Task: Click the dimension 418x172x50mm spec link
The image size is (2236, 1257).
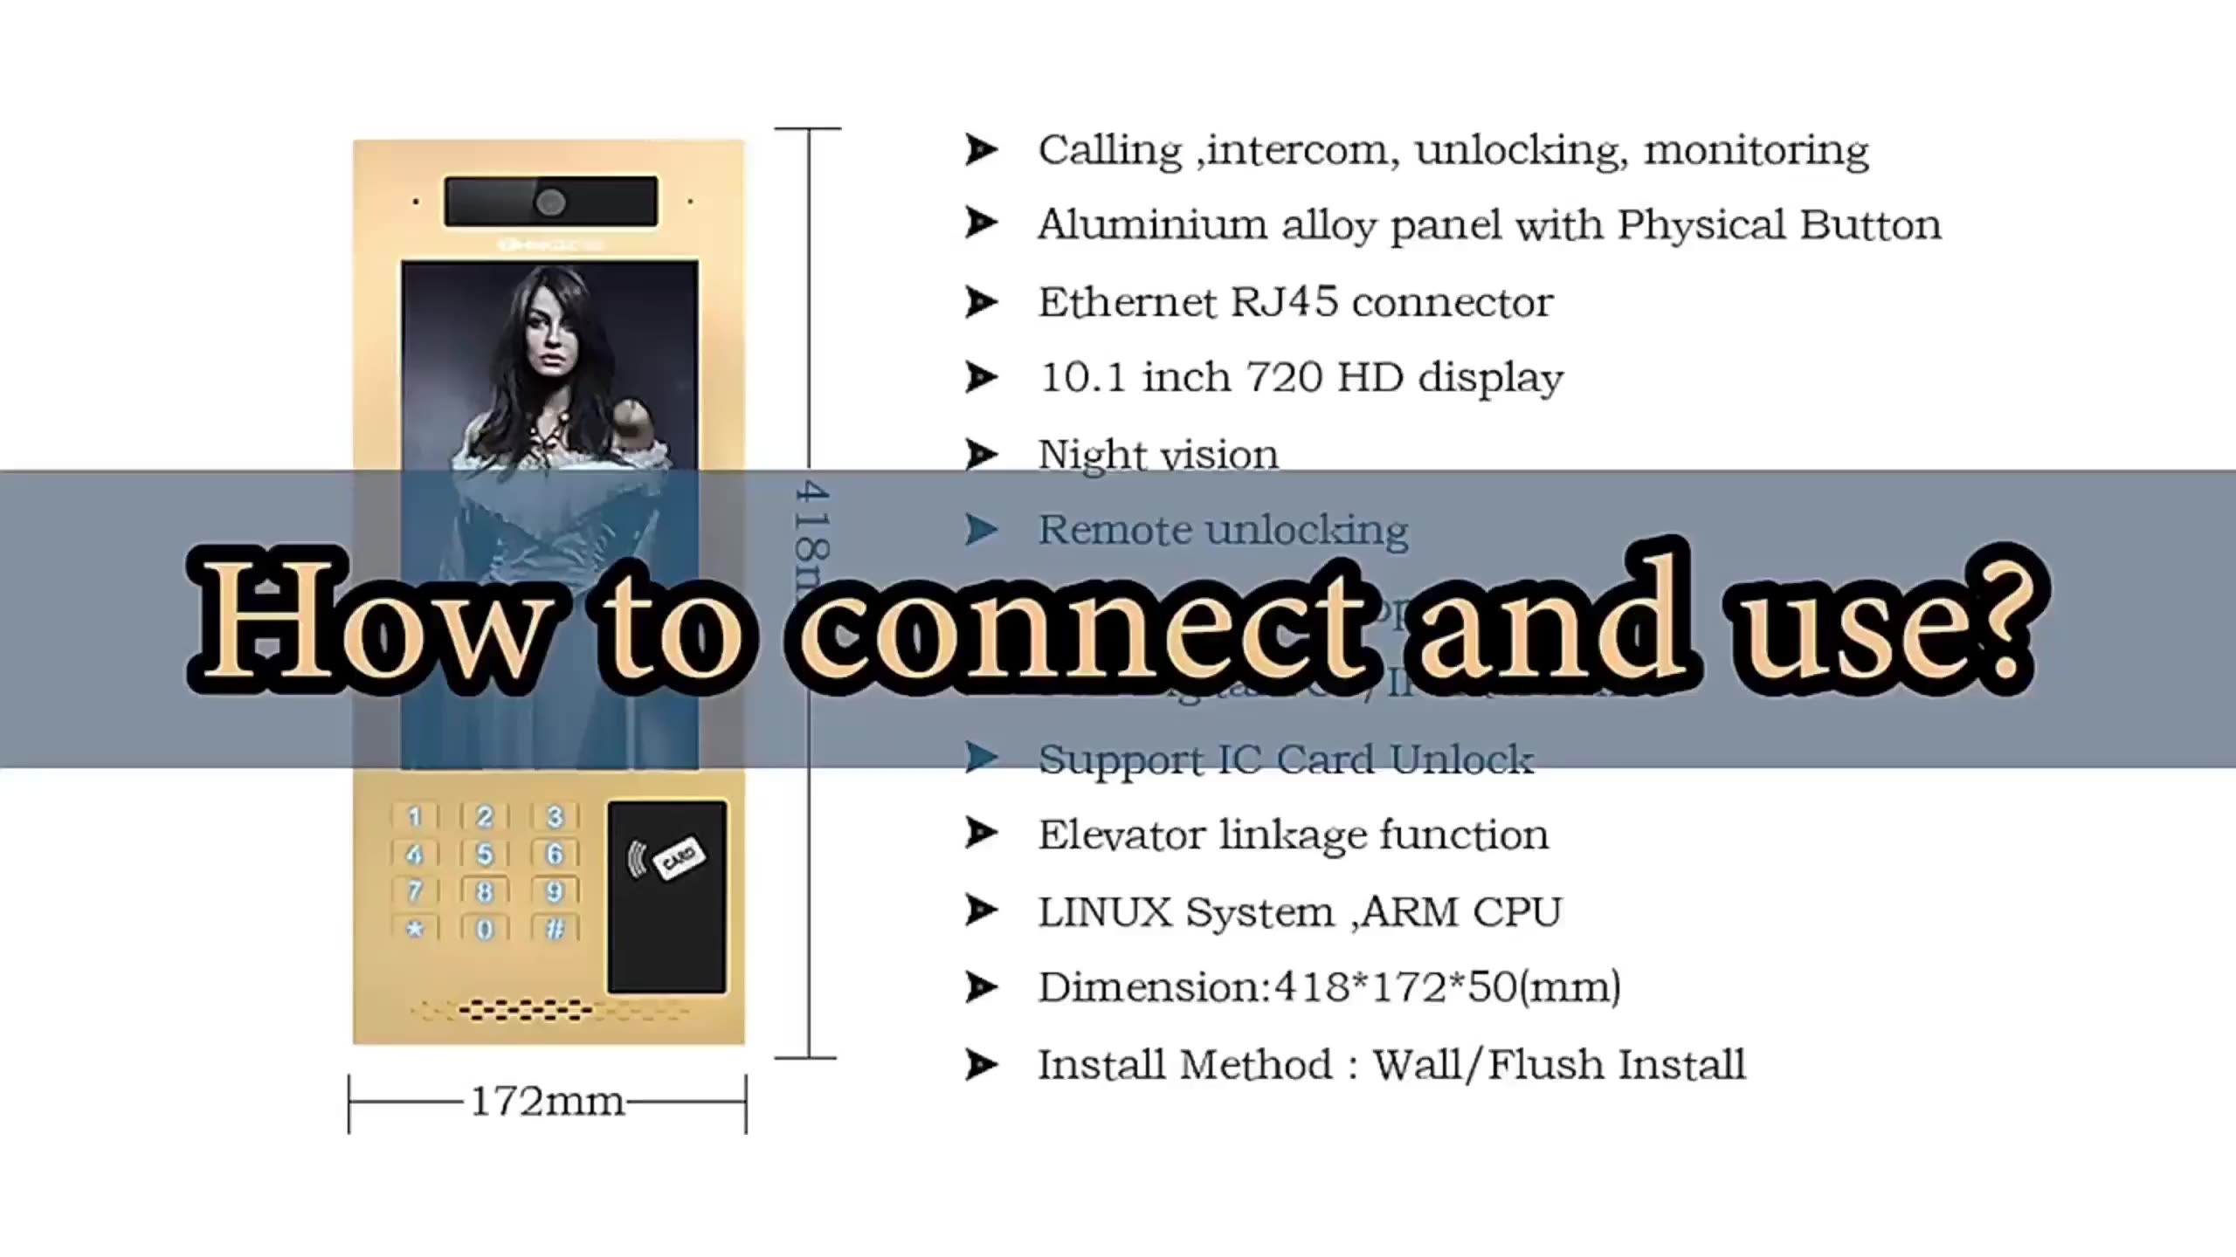Action: [1324, 986]
